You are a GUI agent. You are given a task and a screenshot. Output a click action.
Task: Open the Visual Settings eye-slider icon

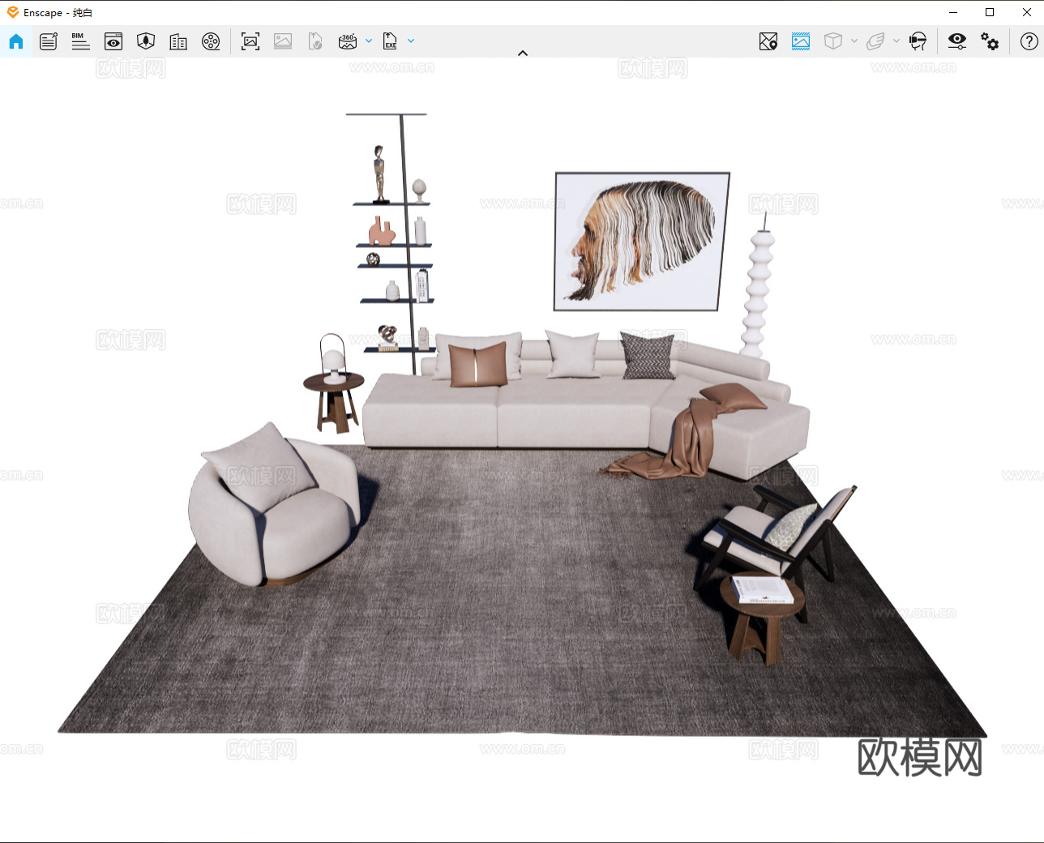(x=957, y=41)
